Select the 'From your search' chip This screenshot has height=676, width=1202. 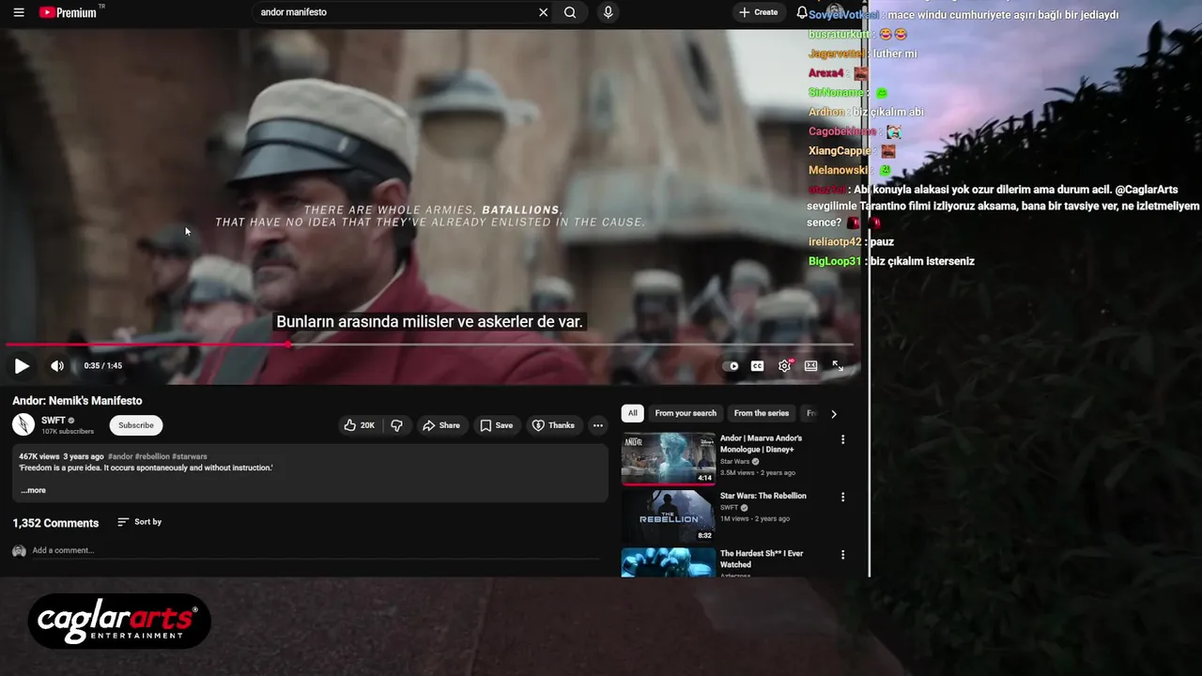tap(686, 413)
